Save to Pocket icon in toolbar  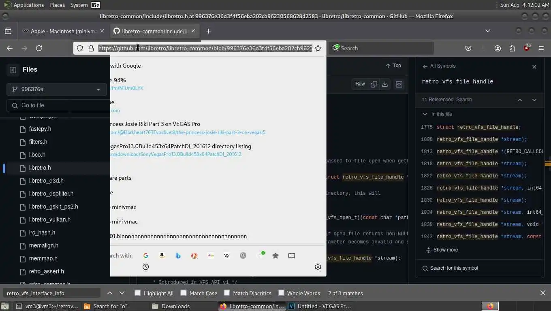[468, 48]
